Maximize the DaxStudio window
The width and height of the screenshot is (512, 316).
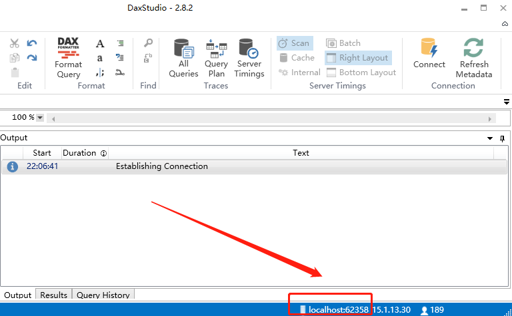(483, 8)
